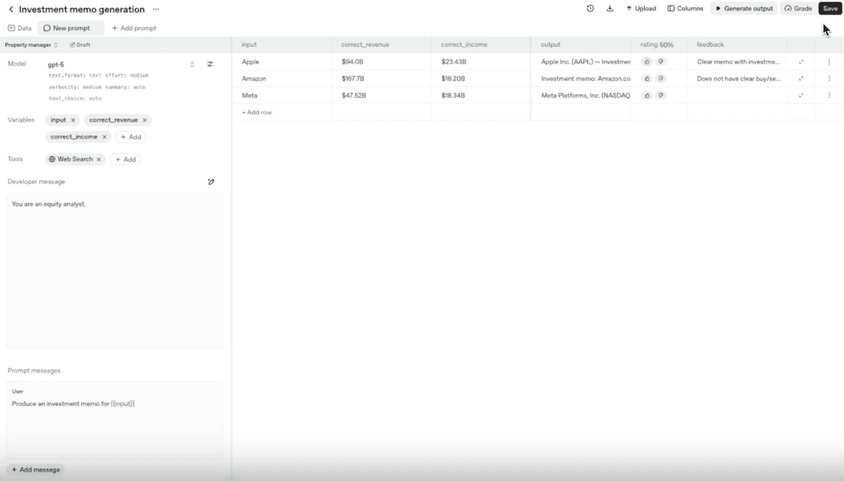This screenshot has height=481, width=844.
Task: Remove the input variable chip
Action: click(73, 120)
